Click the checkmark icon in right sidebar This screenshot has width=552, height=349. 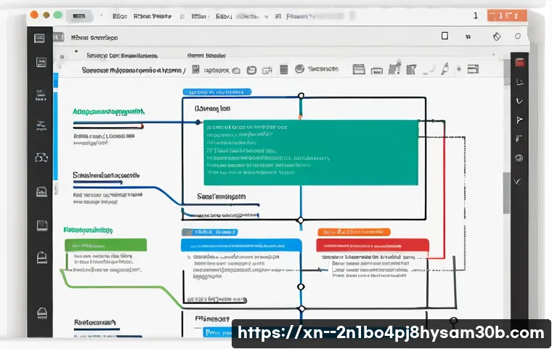(519, 179)
